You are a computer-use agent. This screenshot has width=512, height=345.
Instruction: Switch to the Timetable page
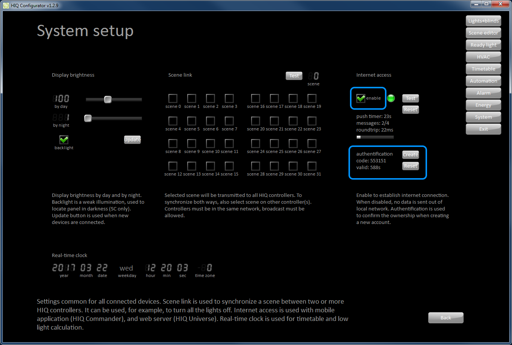483,69
